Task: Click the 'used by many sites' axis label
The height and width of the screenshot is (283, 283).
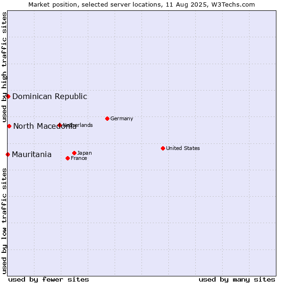Action: 237,280
